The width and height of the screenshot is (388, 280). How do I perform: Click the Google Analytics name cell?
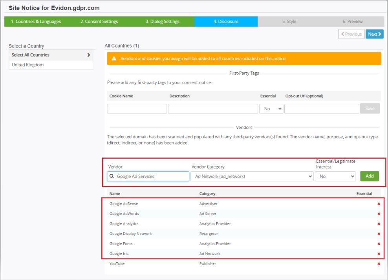click(124, 223)
